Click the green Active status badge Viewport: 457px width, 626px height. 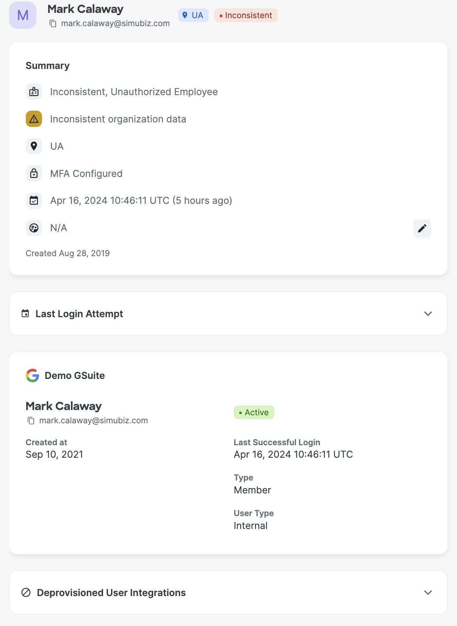click(254, 412)
